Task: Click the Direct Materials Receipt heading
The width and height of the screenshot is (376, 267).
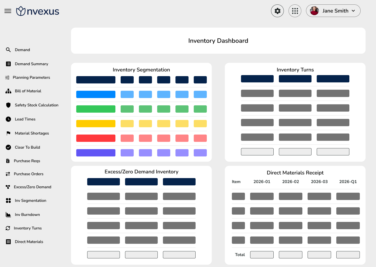Action: (295, 173)
